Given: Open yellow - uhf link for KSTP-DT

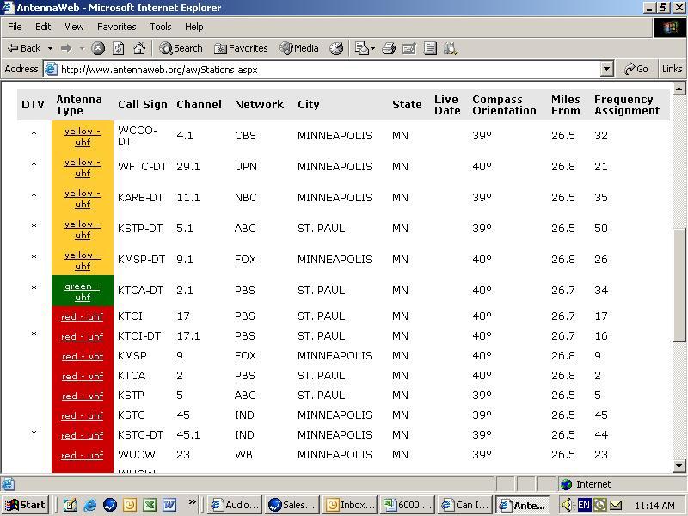Looking at the screenshot, I should coord(83,229).
